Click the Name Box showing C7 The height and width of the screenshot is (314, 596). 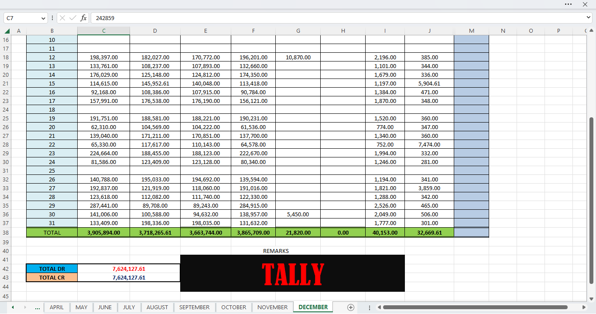[x=22, y=18]
